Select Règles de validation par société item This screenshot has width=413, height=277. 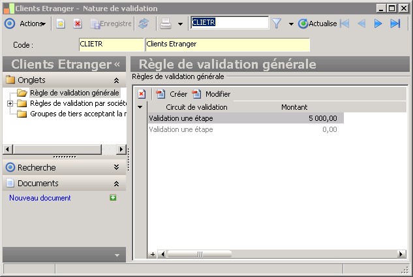click(78, 103)
